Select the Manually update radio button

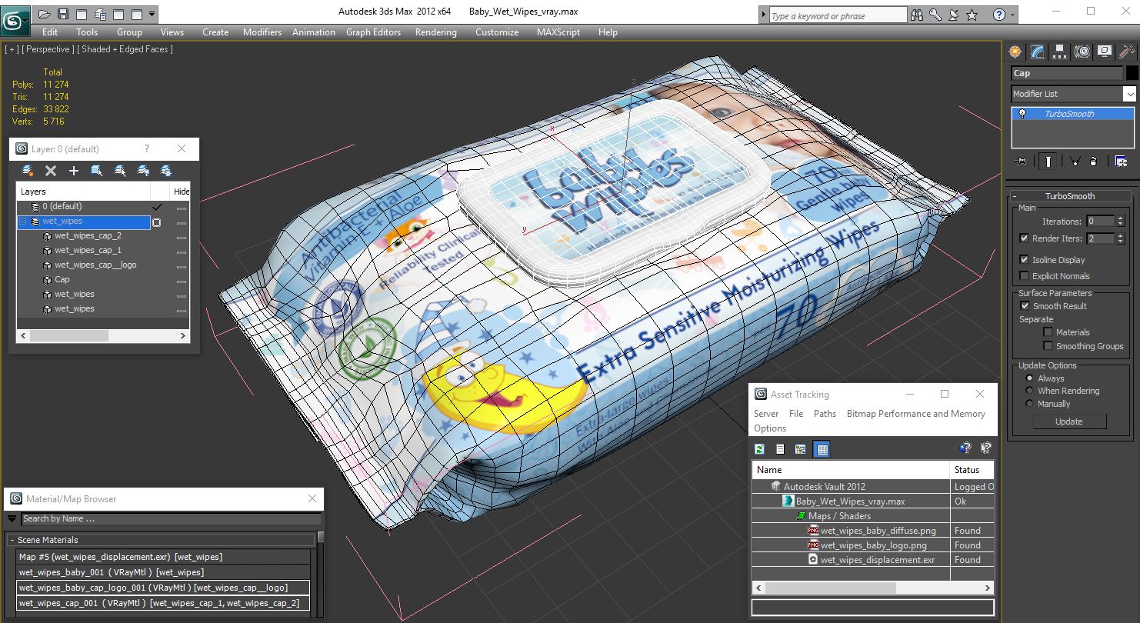[1030, 404]
